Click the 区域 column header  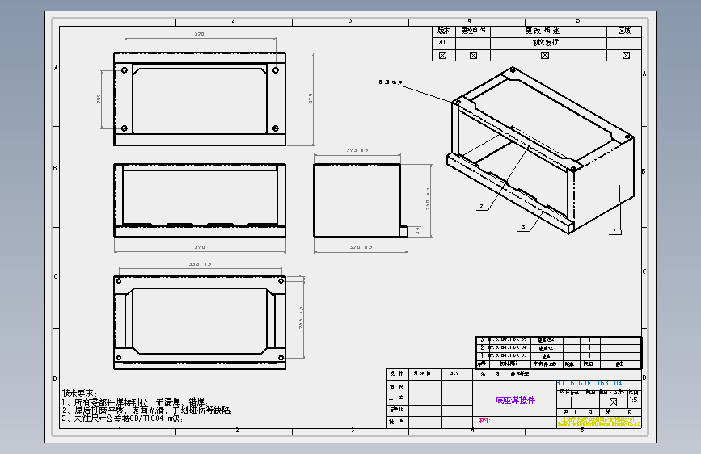[624, 31]
